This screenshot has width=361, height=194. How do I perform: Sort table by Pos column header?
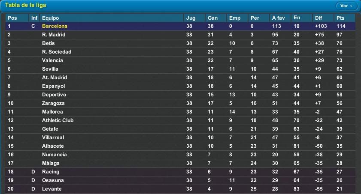point(12,18)
